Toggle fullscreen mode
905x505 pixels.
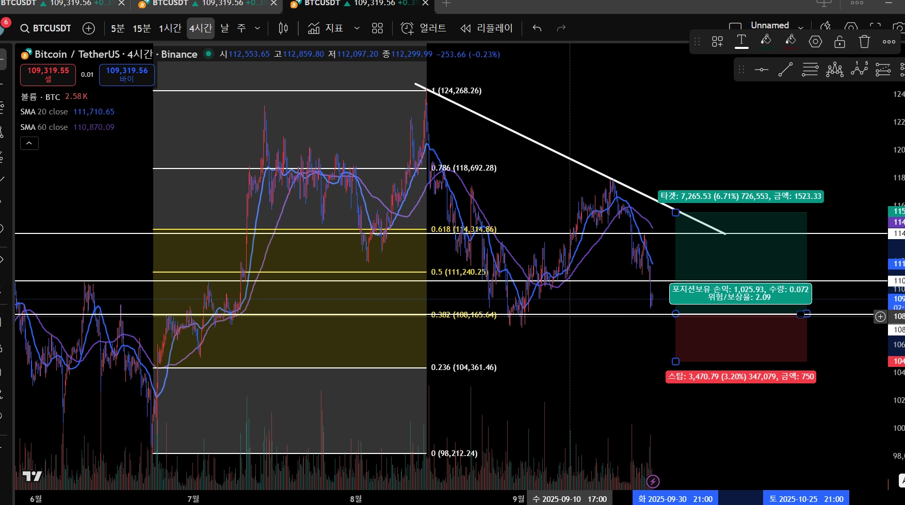875,27
